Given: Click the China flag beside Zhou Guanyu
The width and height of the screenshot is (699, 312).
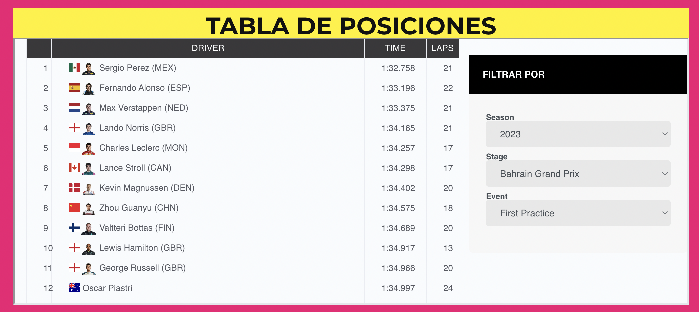Looking at the screenshot, I should tap(74, 208).
